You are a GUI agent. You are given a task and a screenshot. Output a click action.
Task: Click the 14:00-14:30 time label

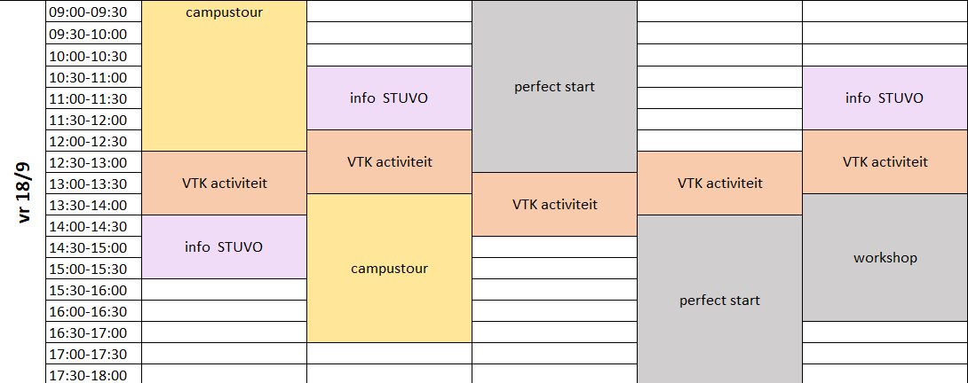click(88, 226)
